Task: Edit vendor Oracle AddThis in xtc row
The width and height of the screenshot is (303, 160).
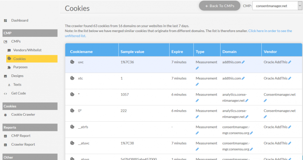Action: (290, 79)
